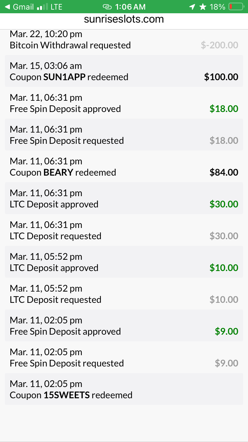Tap the sunriseslots.com address bar

[x=124, y=19]
